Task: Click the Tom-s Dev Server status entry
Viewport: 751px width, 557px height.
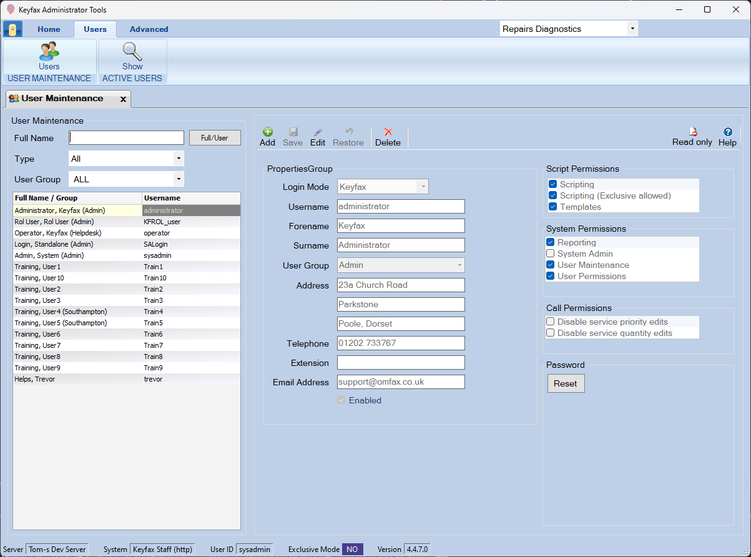Action: tap(57, 550)
